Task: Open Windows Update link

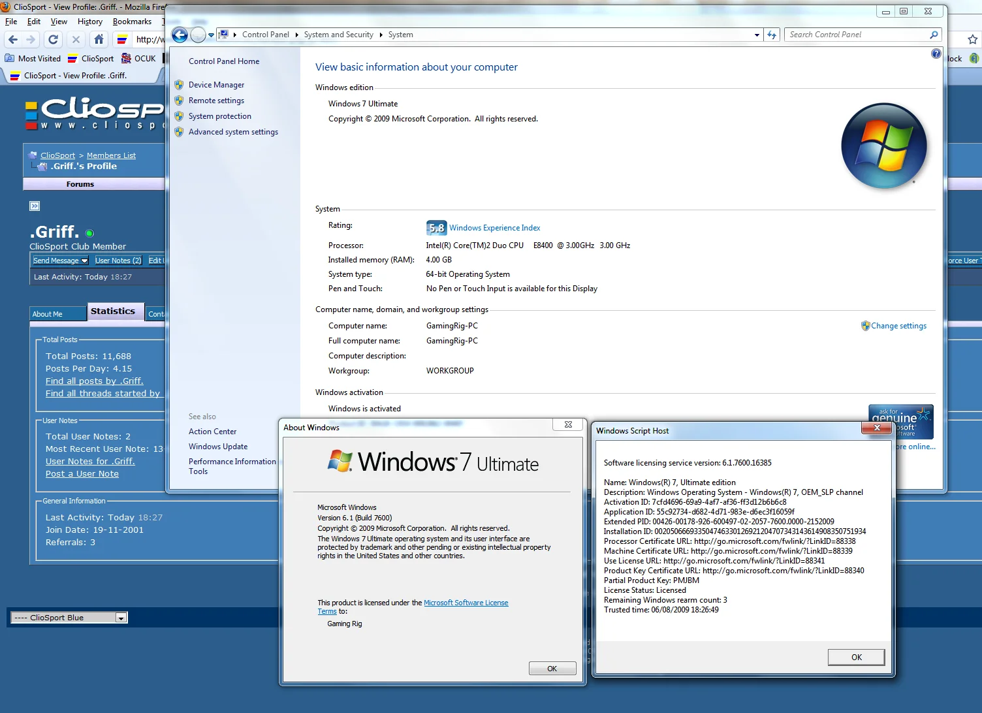Action: pos(218,447)
